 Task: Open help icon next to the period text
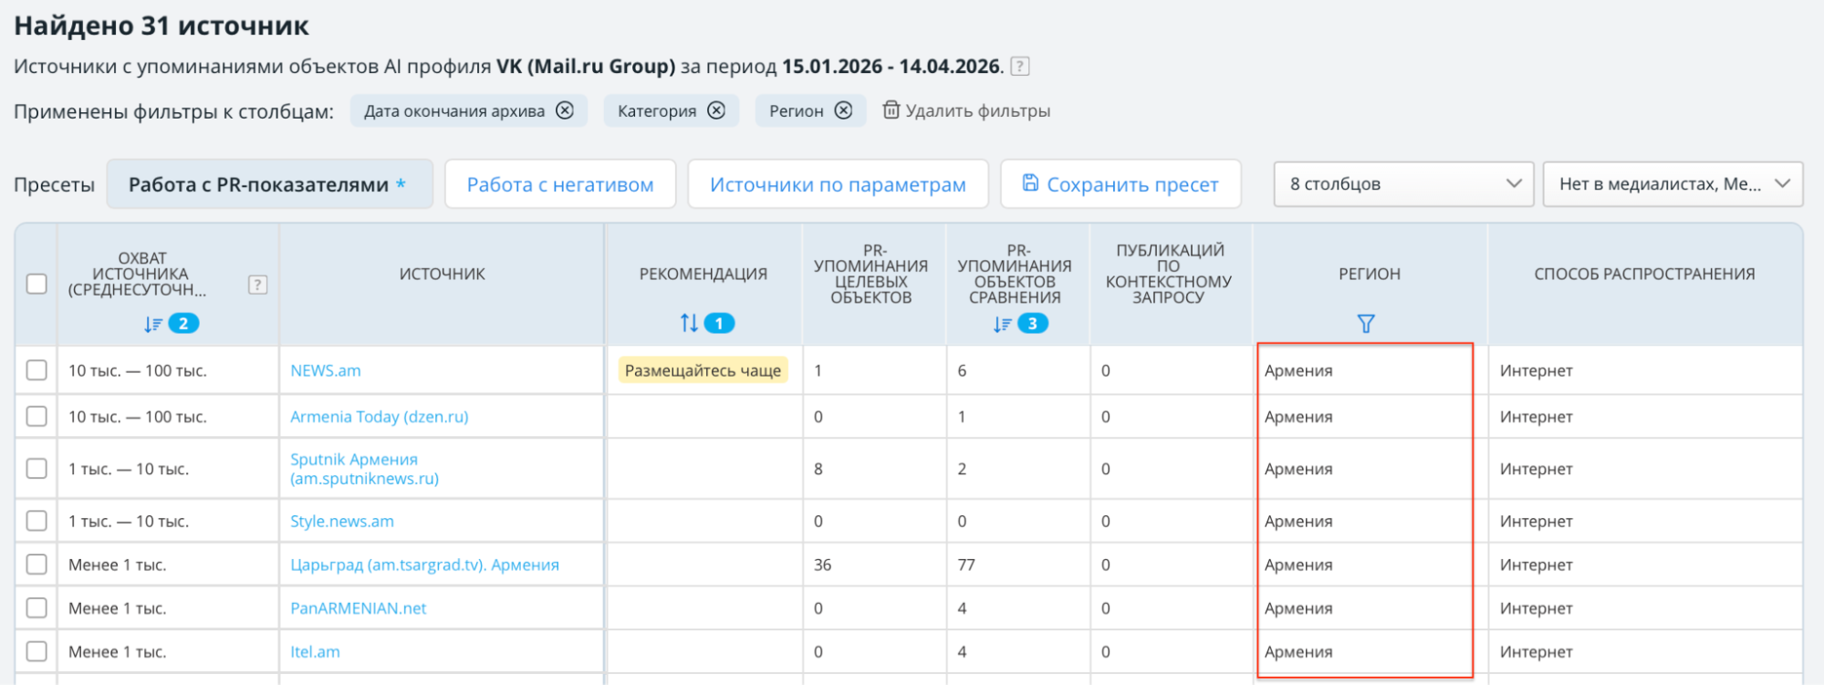pos(1020,67)
